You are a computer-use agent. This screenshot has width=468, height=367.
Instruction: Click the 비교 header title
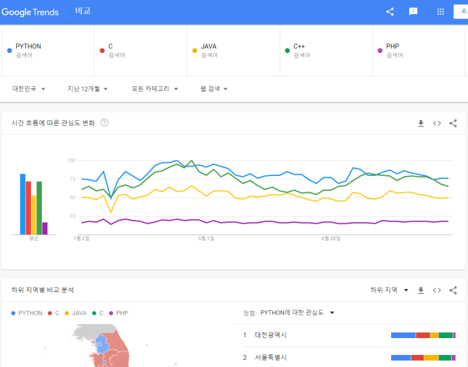click(x=83, y=11)
